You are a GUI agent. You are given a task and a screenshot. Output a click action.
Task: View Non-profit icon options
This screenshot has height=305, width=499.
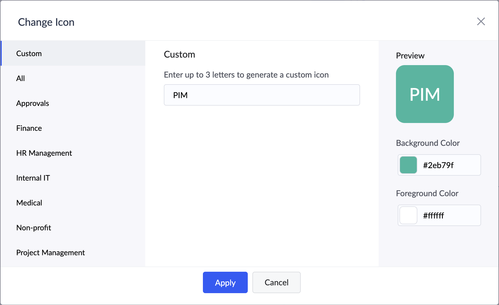click(x=34, y=228)
